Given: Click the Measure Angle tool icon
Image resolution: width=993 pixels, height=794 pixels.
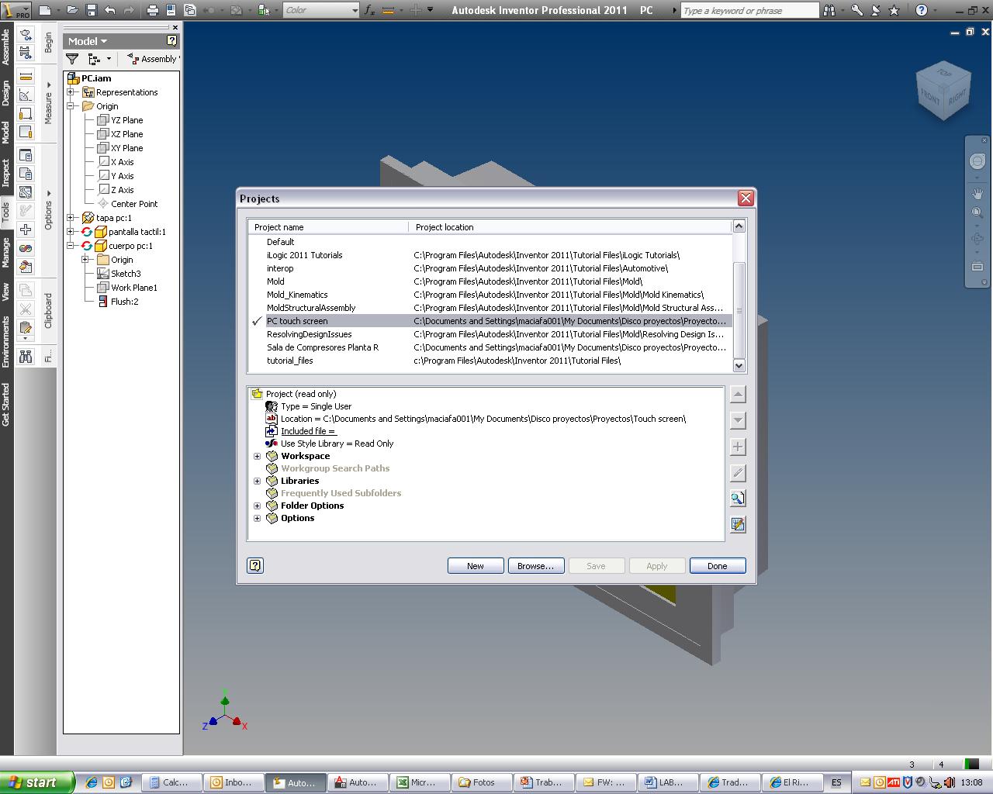Looking at the screenshot, I should coord(26,95).
